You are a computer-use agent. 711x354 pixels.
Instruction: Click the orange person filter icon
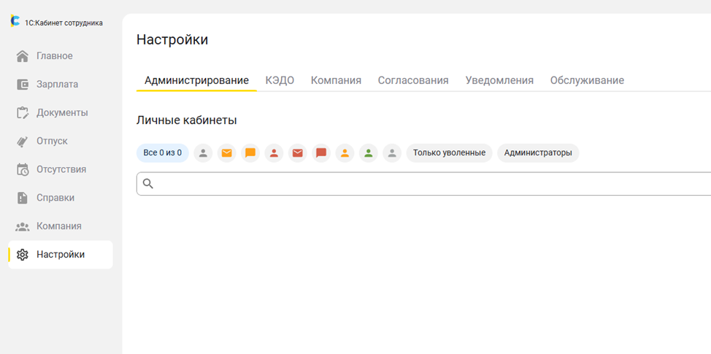click(345, 153)
